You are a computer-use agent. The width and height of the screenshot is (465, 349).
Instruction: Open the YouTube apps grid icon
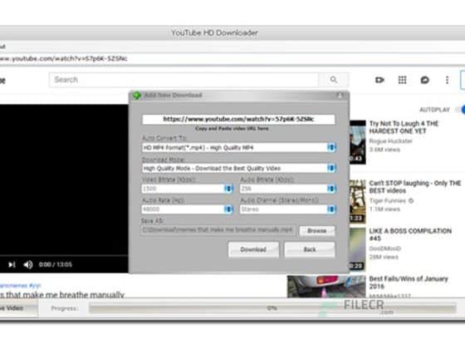coord(402,80)
